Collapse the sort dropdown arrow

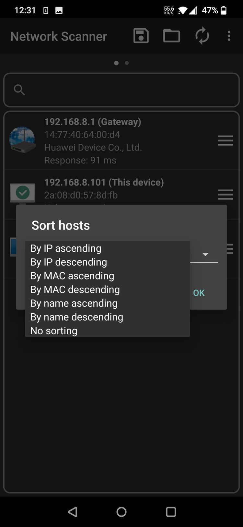205,254
